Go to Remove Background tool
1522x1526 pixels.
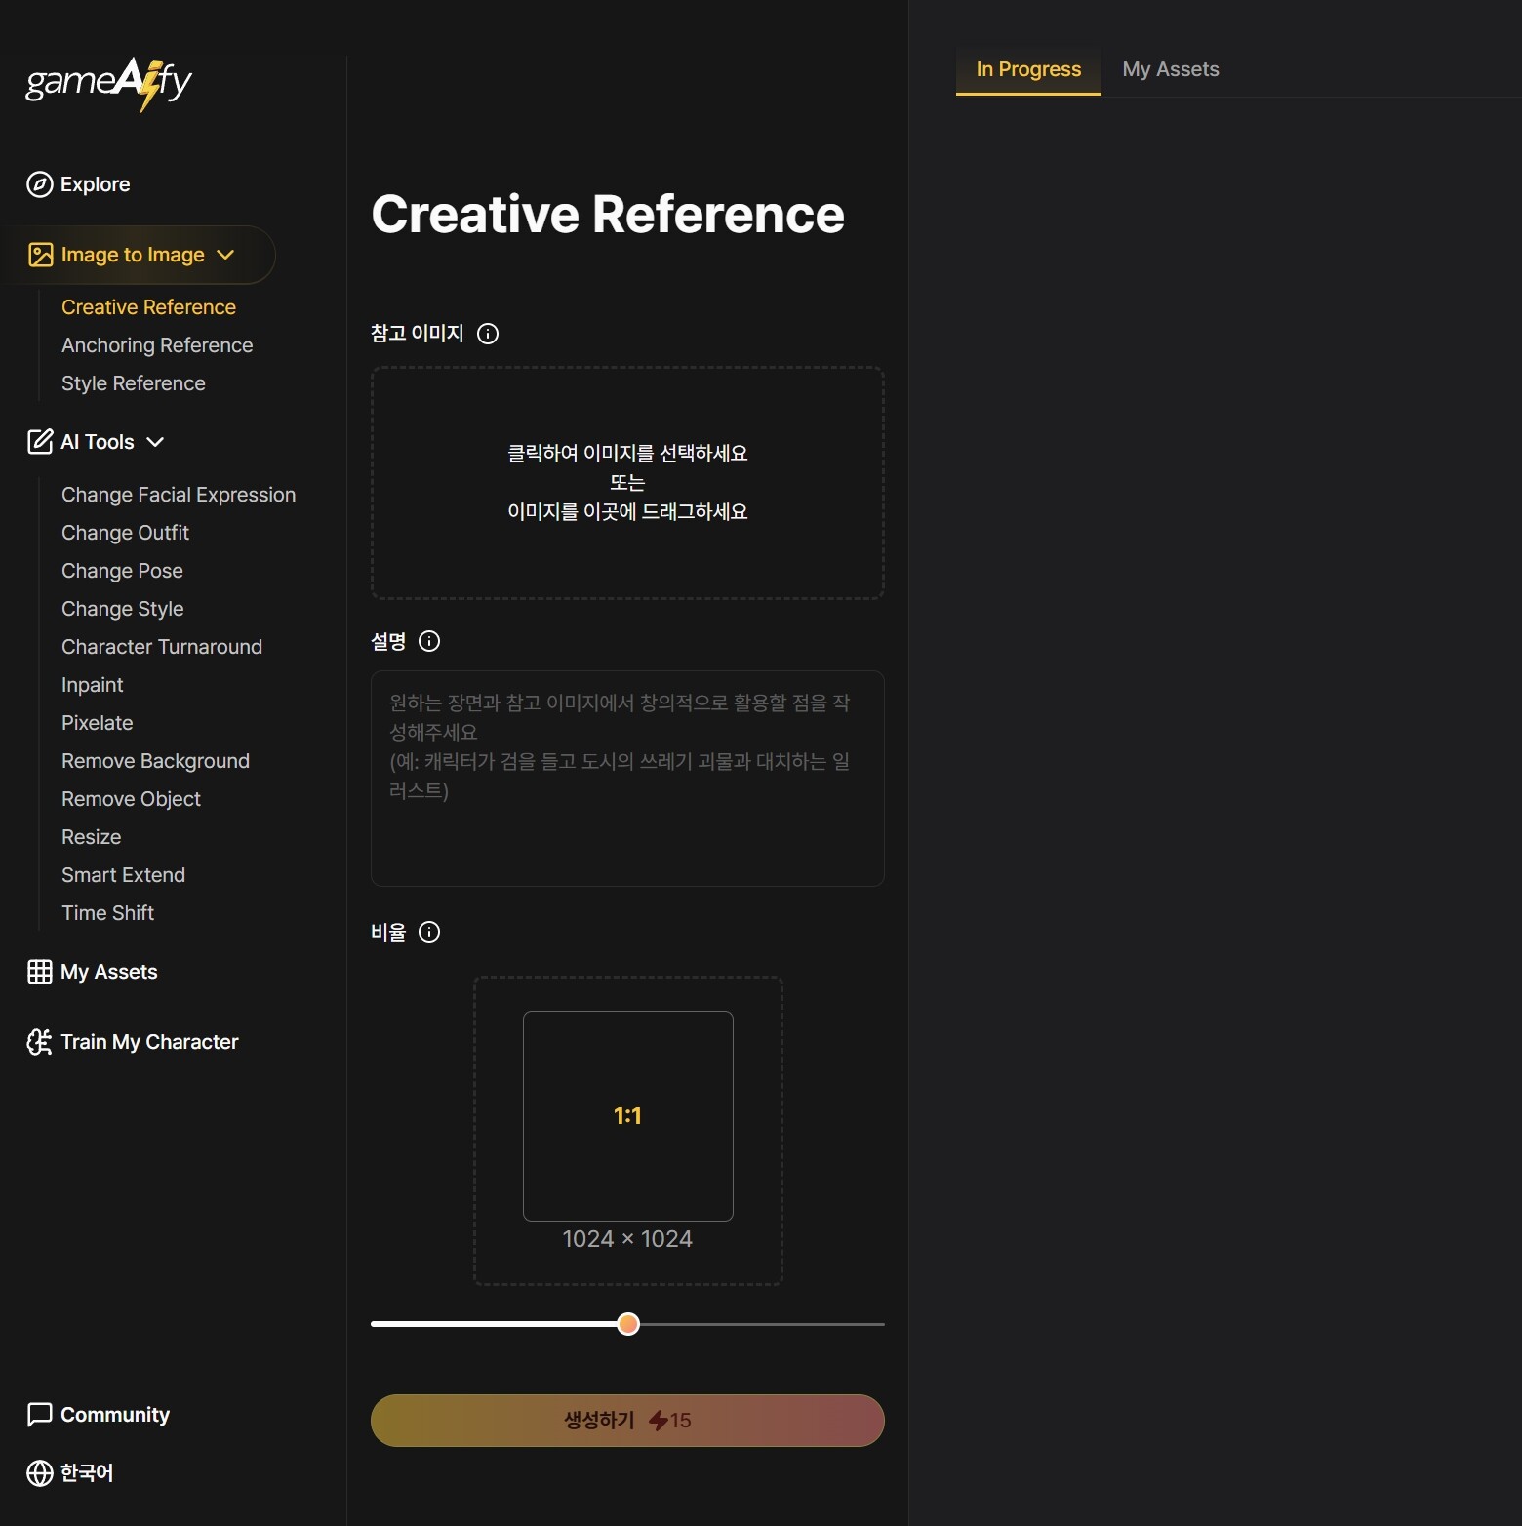click(x=155, y=761)
